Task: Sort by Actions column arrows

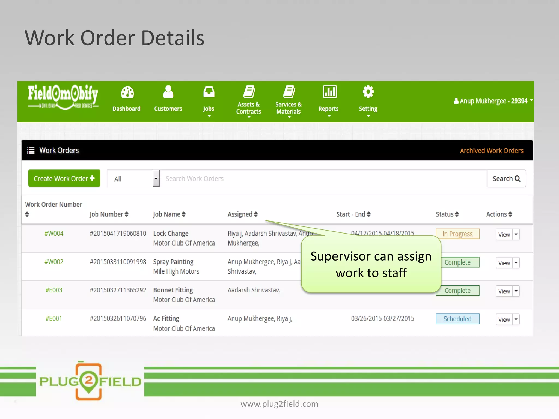Action: point(510,214)
